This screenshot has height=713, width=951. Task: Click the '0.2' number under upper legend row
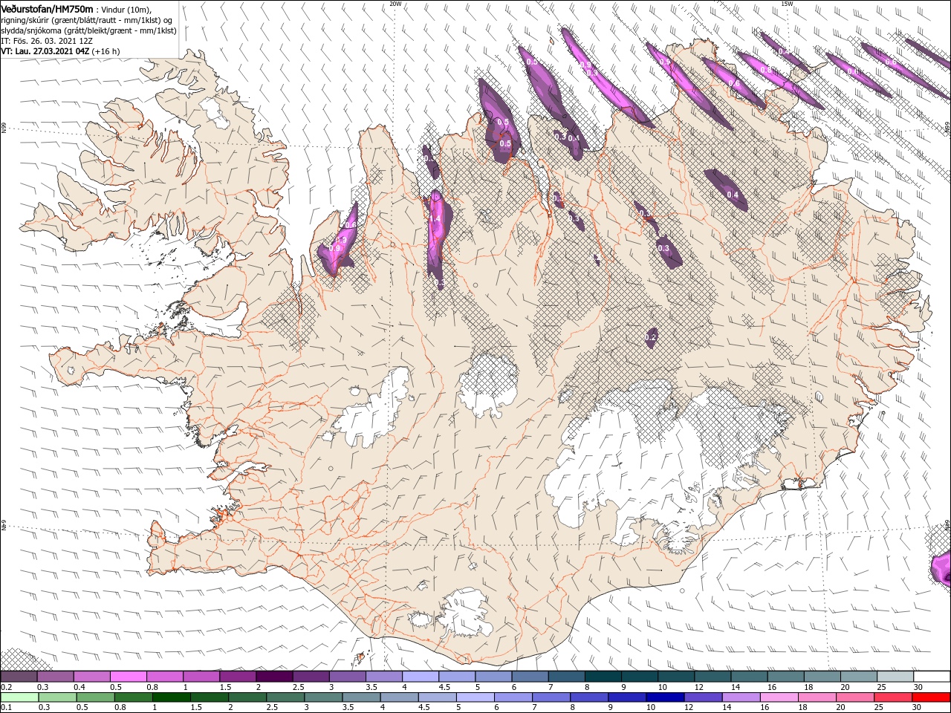click(7, 687)
